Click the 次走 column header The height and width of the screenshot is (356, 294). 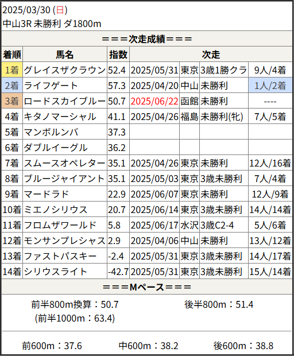tap(211, 55)
